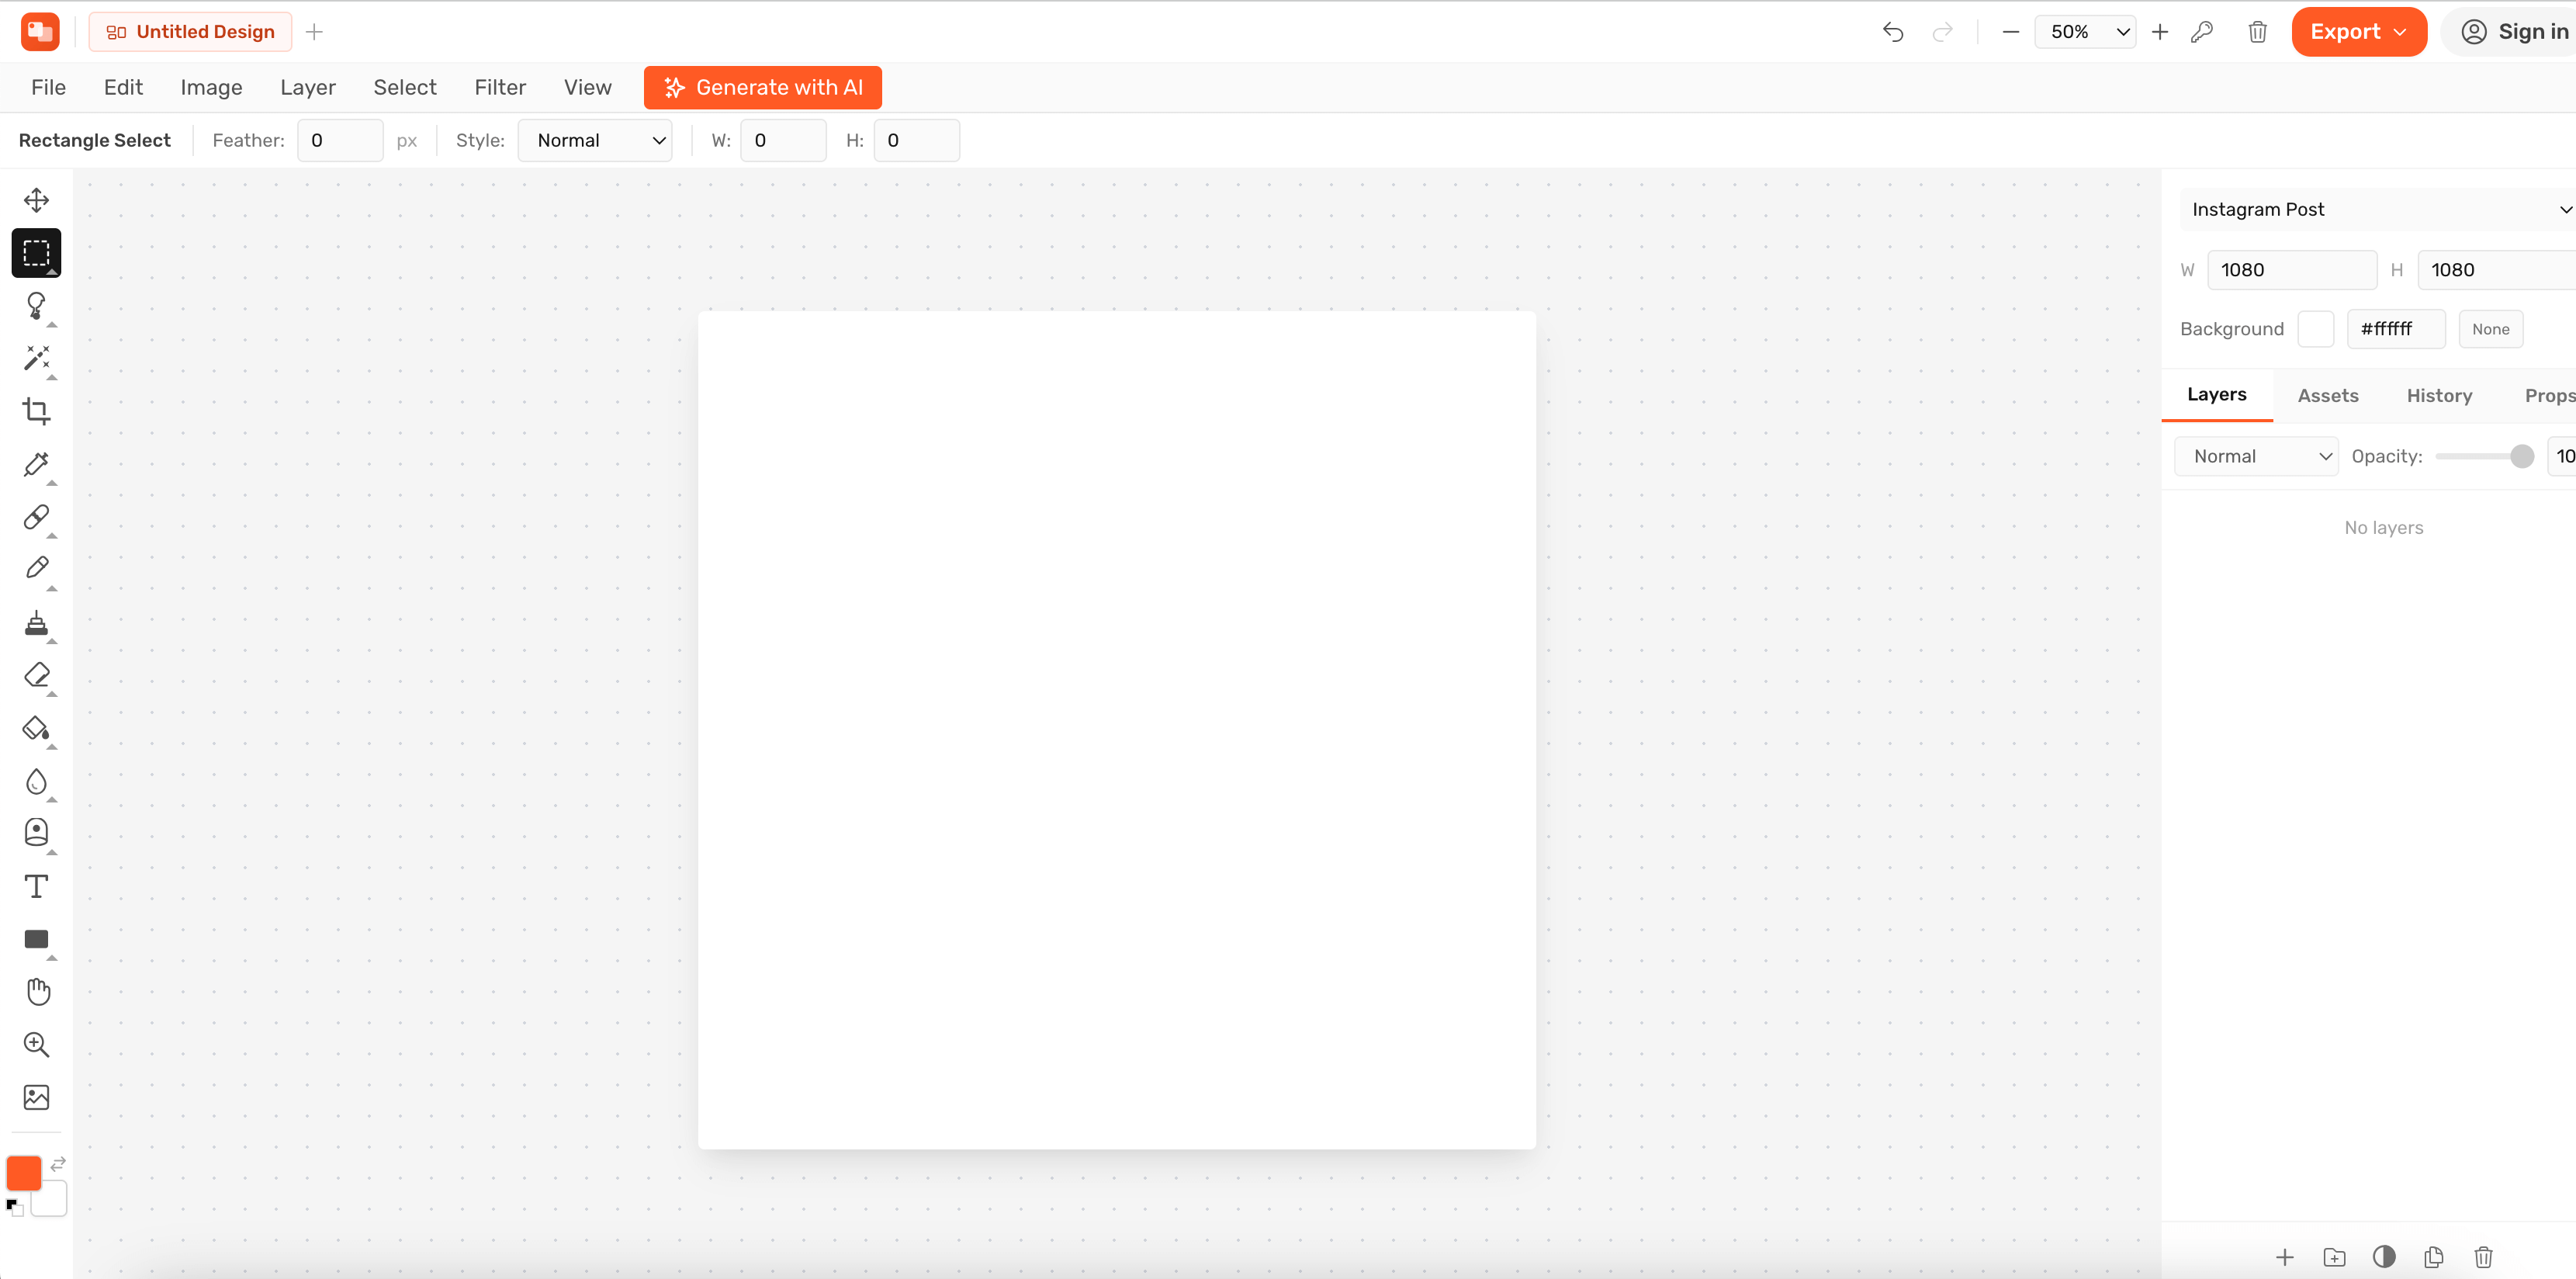This screenshot has height=1279, width=2576.
Task: Select the Crop tool
Action: 36,411
